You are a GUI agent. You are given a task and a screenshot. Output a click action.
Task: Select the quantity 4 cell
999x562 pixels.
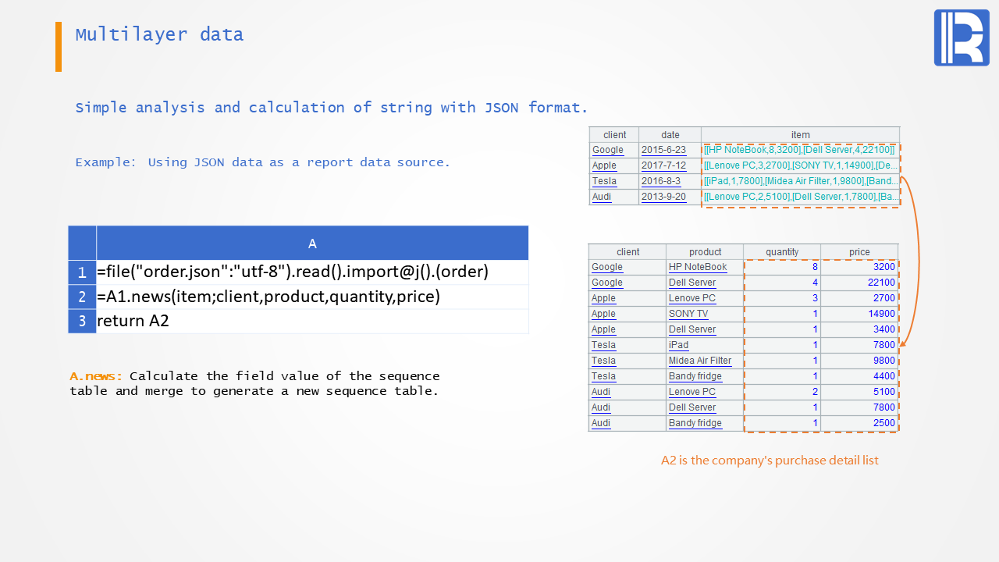(x=782, y=283)
